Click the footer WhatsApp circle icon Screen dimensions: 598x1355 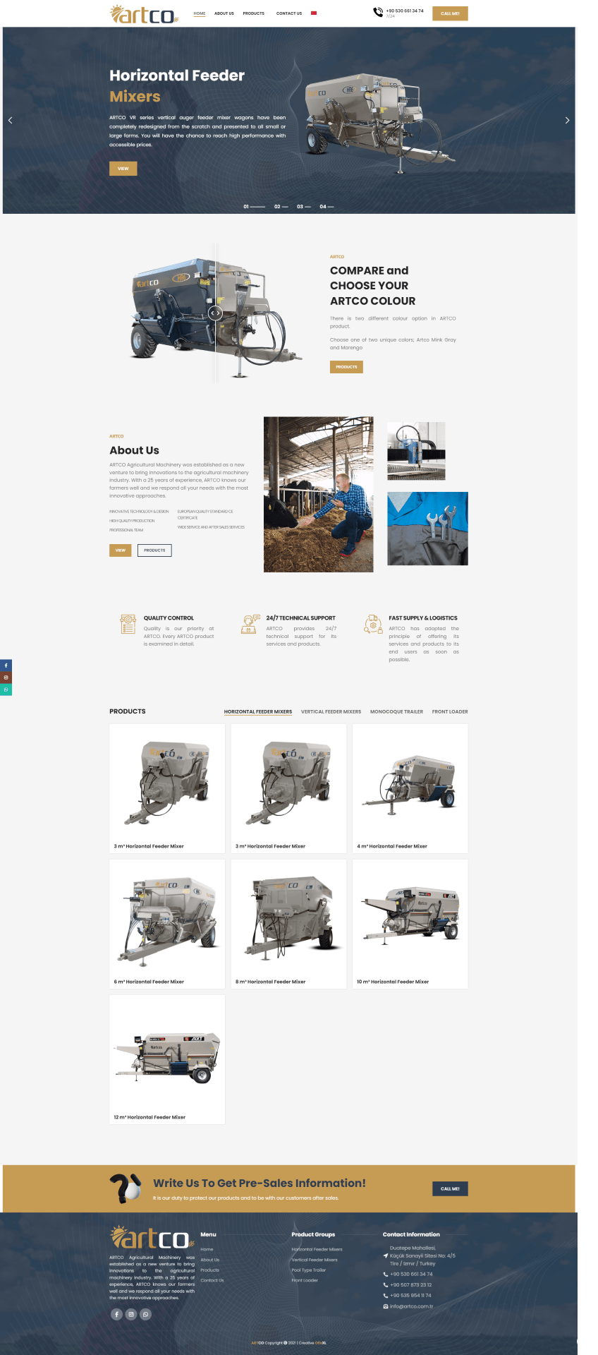point(145,1314)
